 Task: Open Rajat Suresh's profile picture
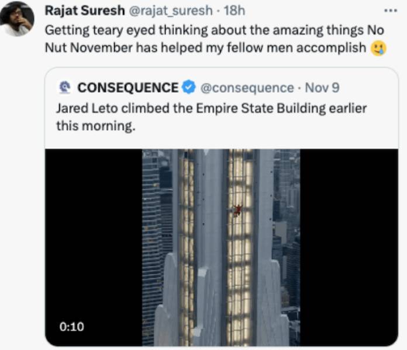16,19
